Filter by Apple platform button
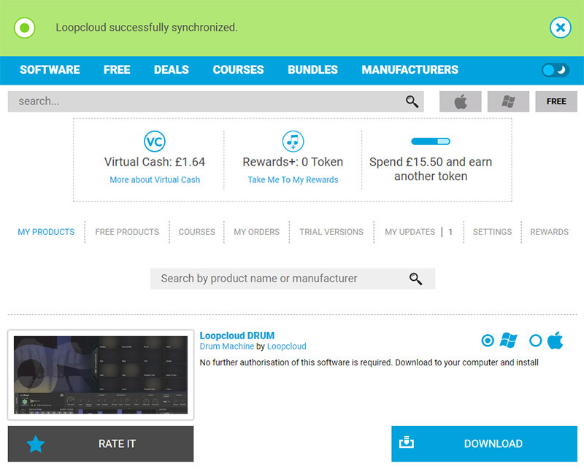Image resolution: width=584 pixels, height=469 pixels. coord(461,101)
